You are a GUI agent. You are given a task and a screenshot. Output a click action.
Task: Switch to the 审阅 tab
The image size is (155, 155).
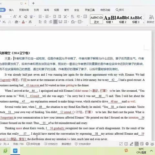(x=46, y=10)
